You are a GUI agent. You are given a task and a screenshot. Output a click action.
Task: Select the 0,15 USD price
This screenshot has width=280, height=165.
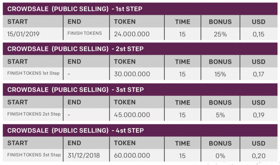[258, 34]
